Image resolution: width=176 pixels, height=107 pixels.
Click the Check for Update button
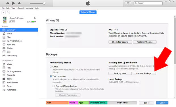click(x=120, y=42)
